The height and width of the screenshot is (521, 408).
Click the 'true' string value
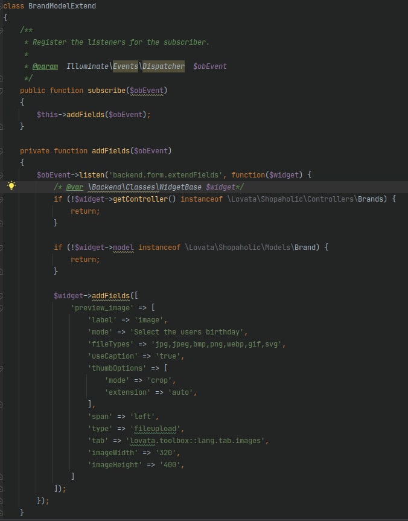[168, 356]
